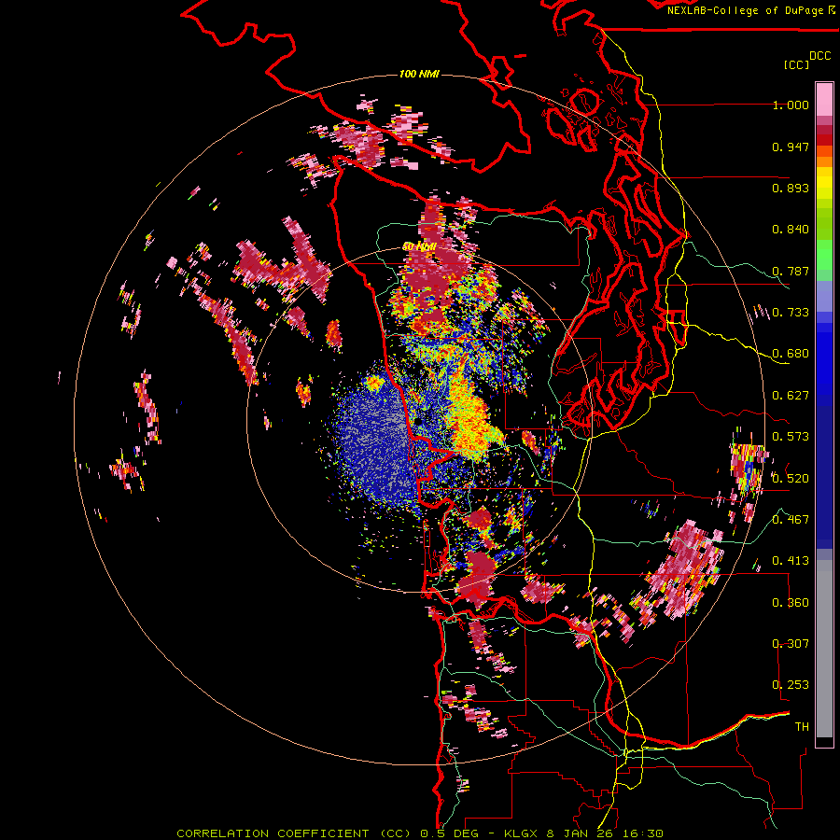Select the 0.680 legend value
840x840 pixels.
(791, 354)
